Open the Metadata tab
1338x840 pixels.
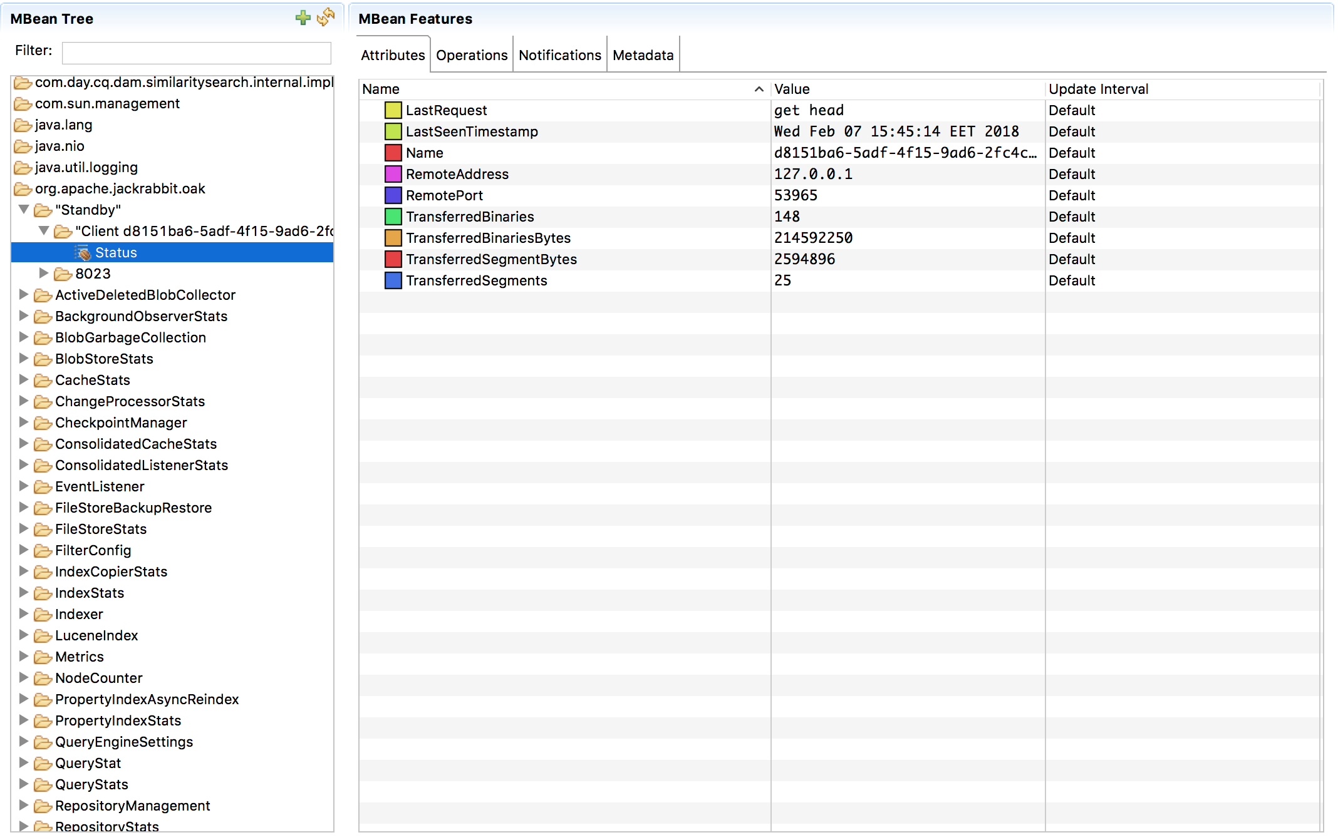[643, 55]
